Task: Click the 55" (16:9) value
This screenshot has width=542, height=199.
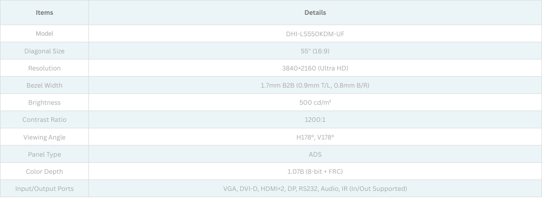Action: 315,51
